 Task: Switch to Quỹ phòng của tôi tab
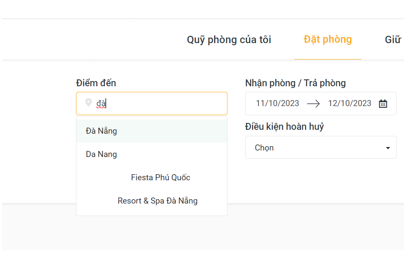click(x=229, y=40)
